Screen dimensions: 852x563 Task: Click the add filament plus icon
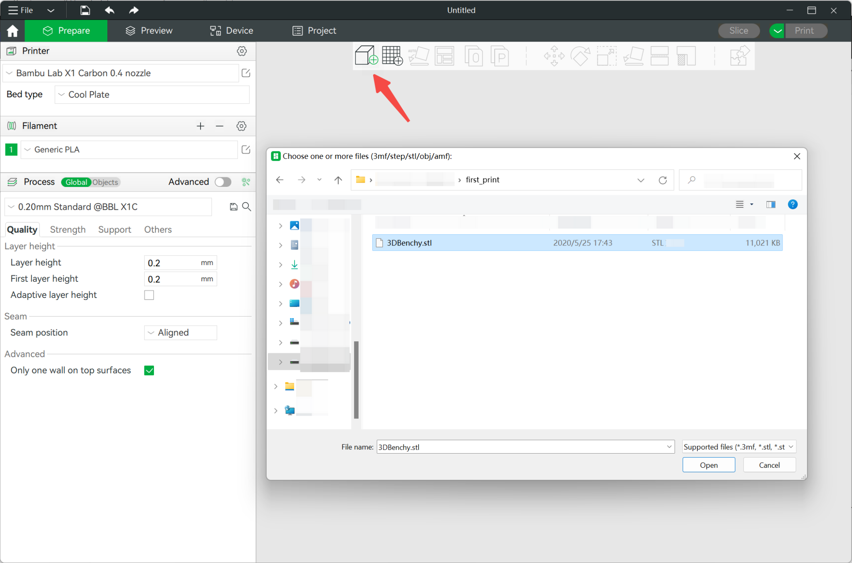201,126
